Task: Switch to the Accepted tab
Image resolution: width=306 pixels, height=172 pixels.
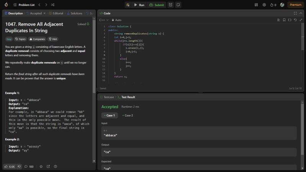Action: tap(34, 13)
